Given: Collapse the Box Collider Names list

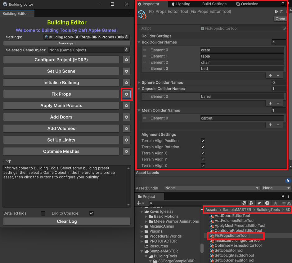Looking at the screenshot, I should pyautogui.click(x=139, y=42).
